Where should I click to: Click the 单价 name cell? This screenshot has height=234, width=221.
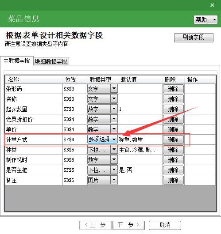34,129
